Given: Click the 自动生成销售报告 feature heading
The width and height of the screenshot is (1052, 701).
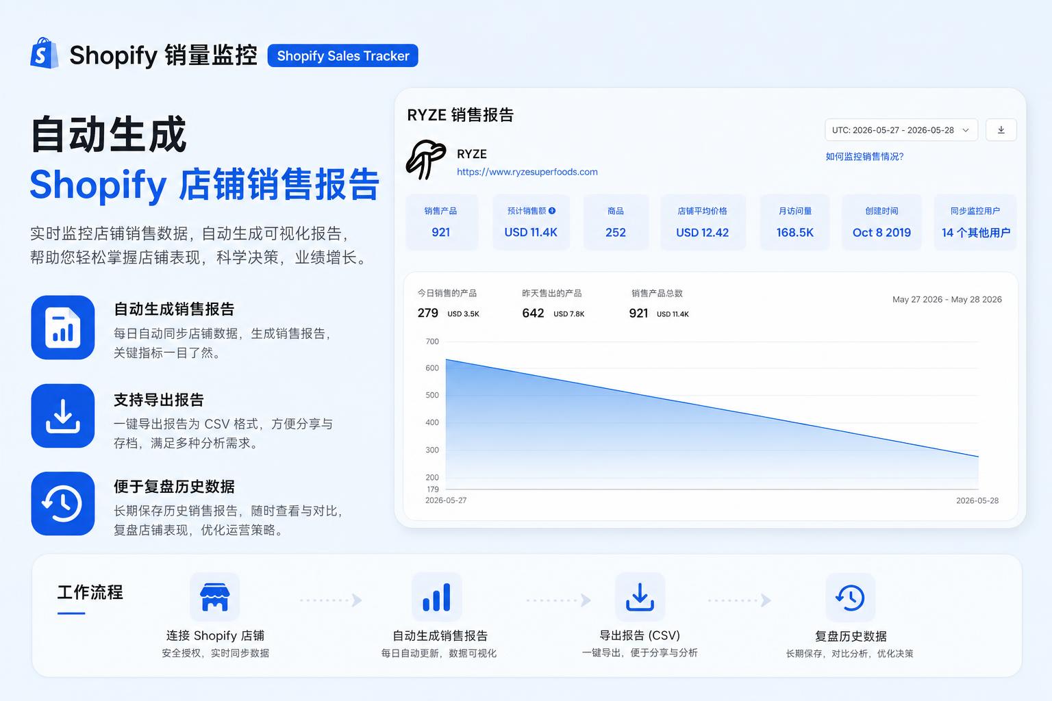Looking at the screenshot, I should click(174, 309).
